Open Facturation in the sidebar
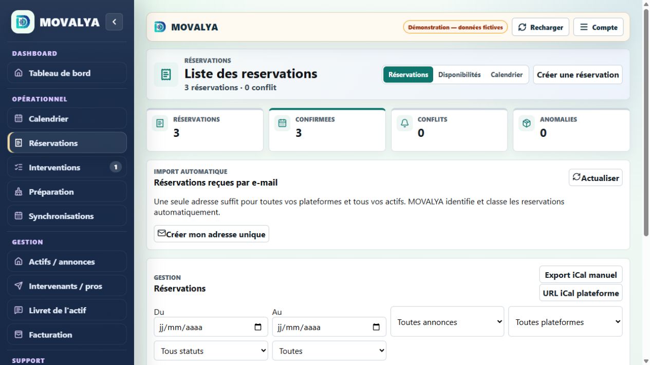Image resolution: width=650 pixels, height=365 pixels. pos(67,335)
